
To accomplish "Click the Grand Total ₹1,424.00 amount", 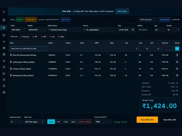I will [x=159, y=106].
